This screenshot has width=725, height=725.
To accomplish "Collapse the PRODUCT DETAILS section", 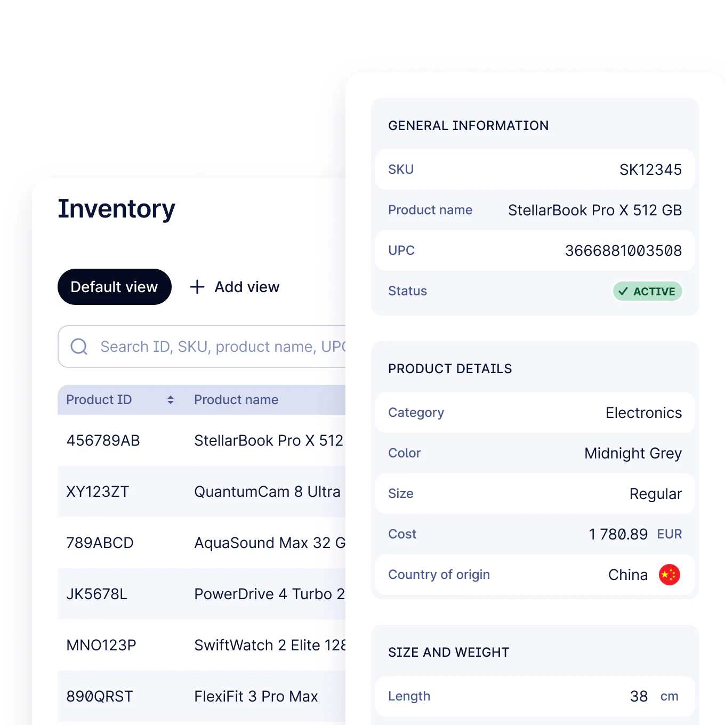I will tap(450, 368).
